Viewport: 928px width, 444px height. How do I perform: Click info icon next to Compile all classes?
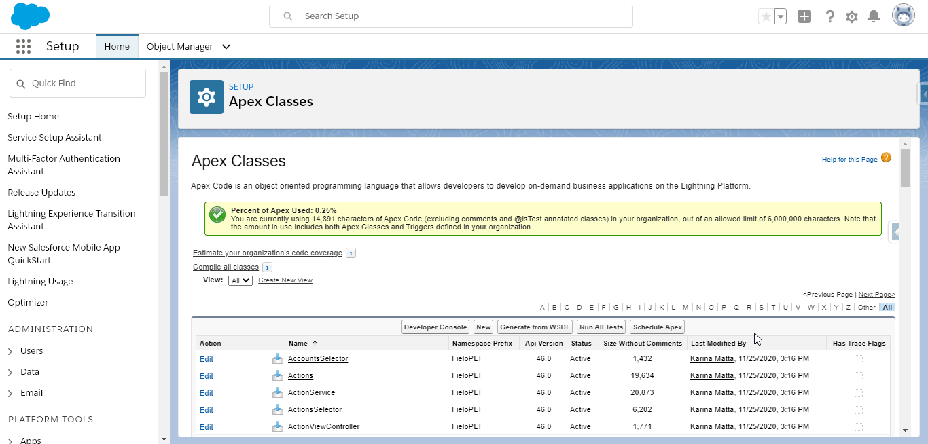pos(267,267)
